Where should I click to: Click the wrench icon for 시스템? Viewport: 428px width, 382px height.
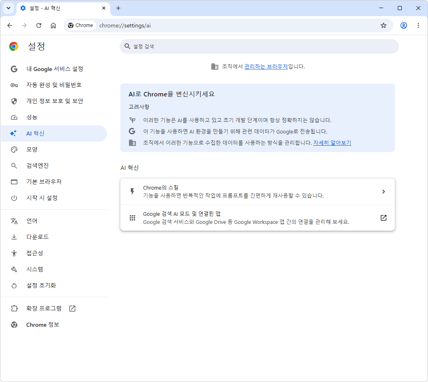click(x=14, y=269)
